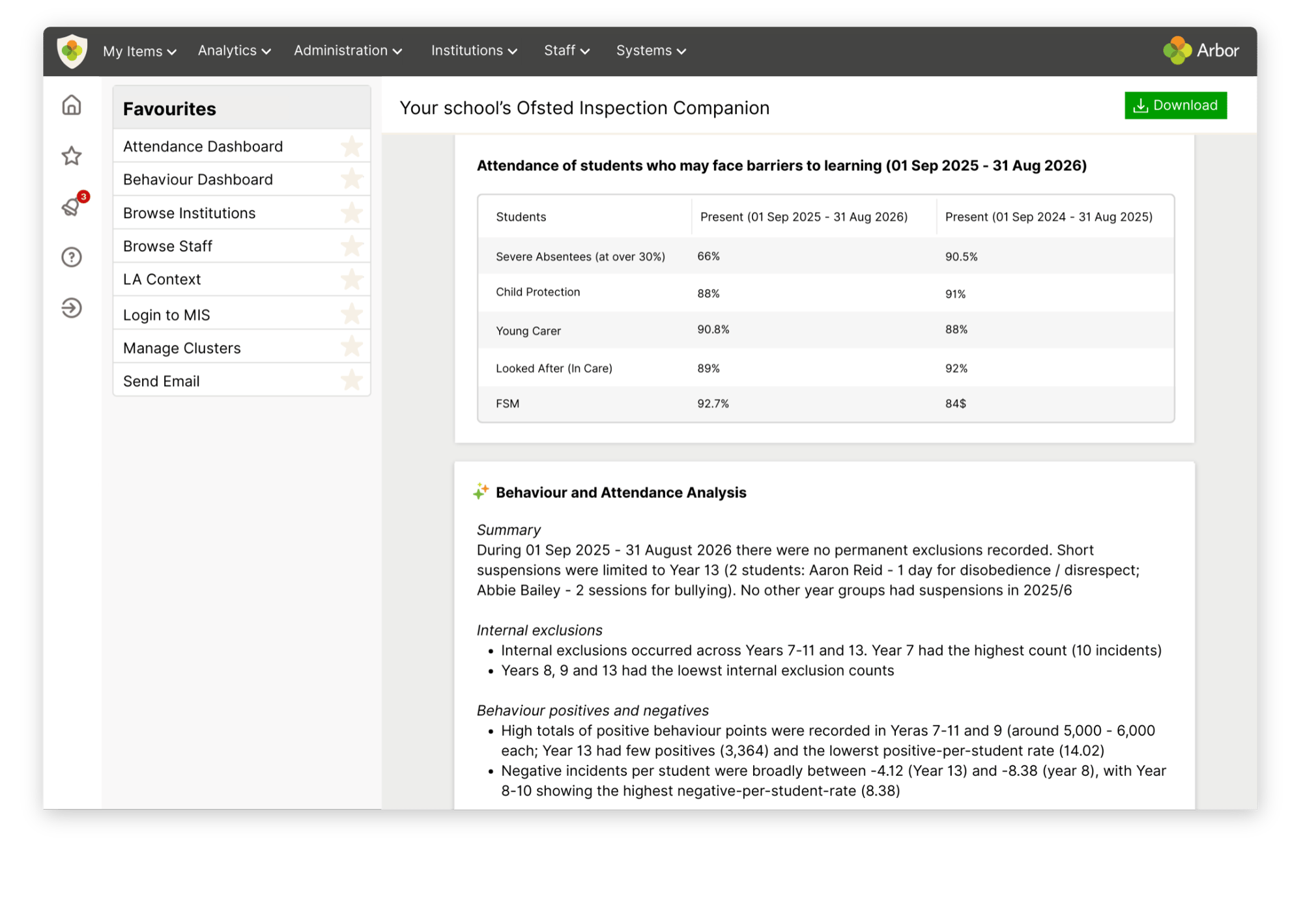This screenshot has width=1303, height=923.
Task: Toggle favourite star for Browse Institutions
Action: pos(352,213)
